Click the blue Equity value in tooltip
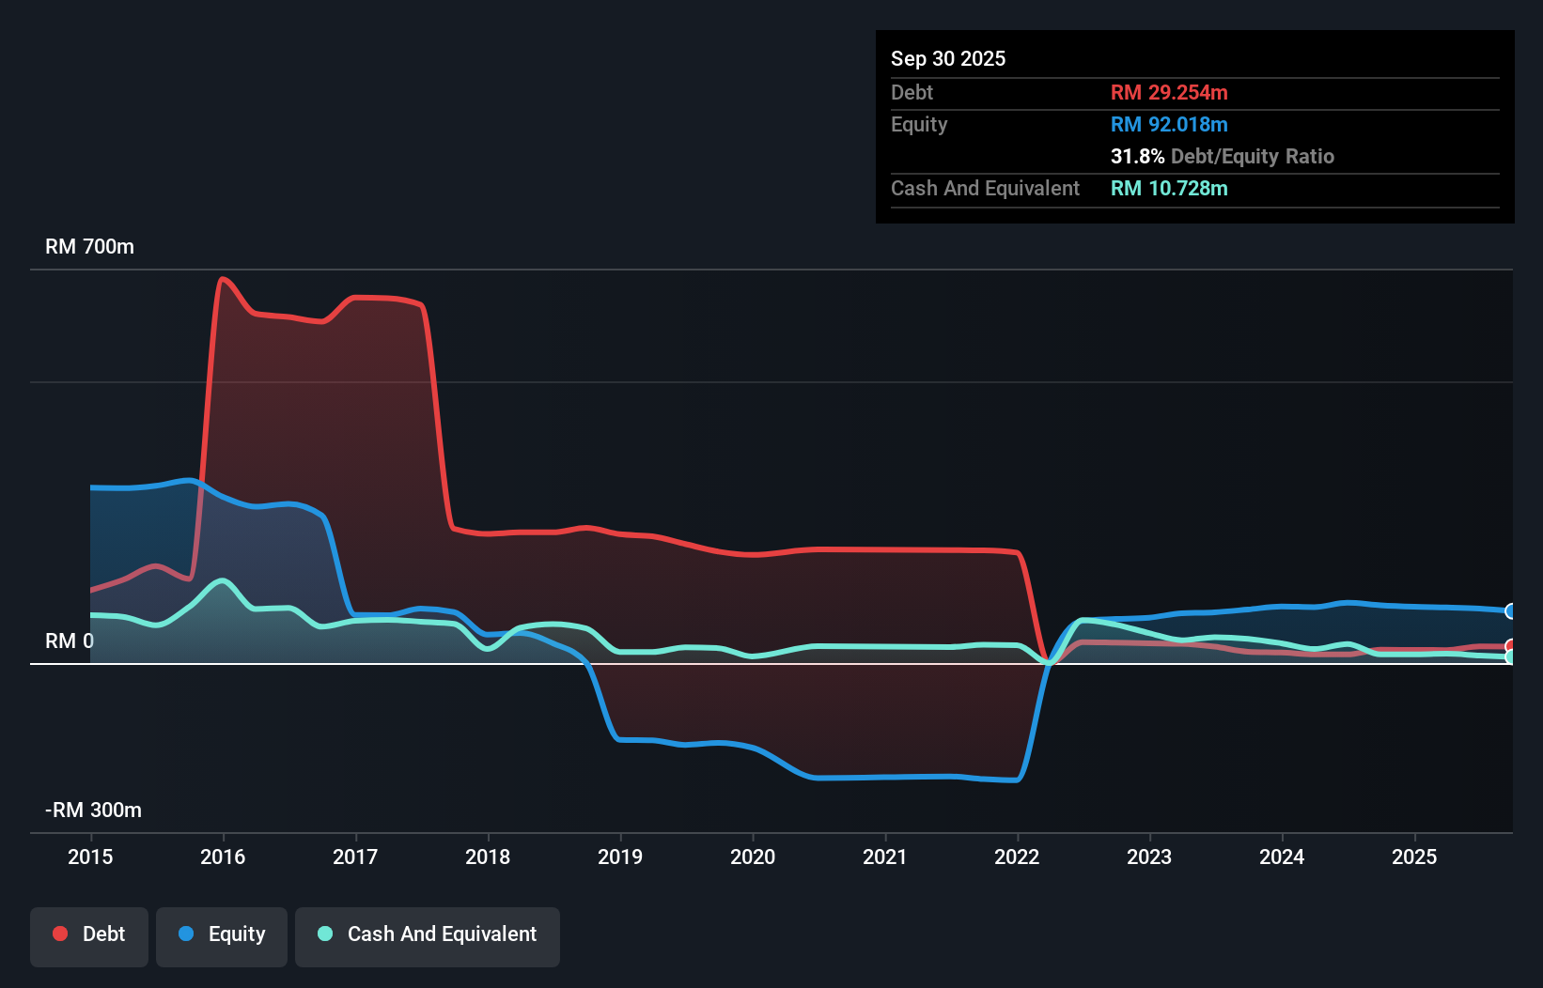 coord(1170,124)
